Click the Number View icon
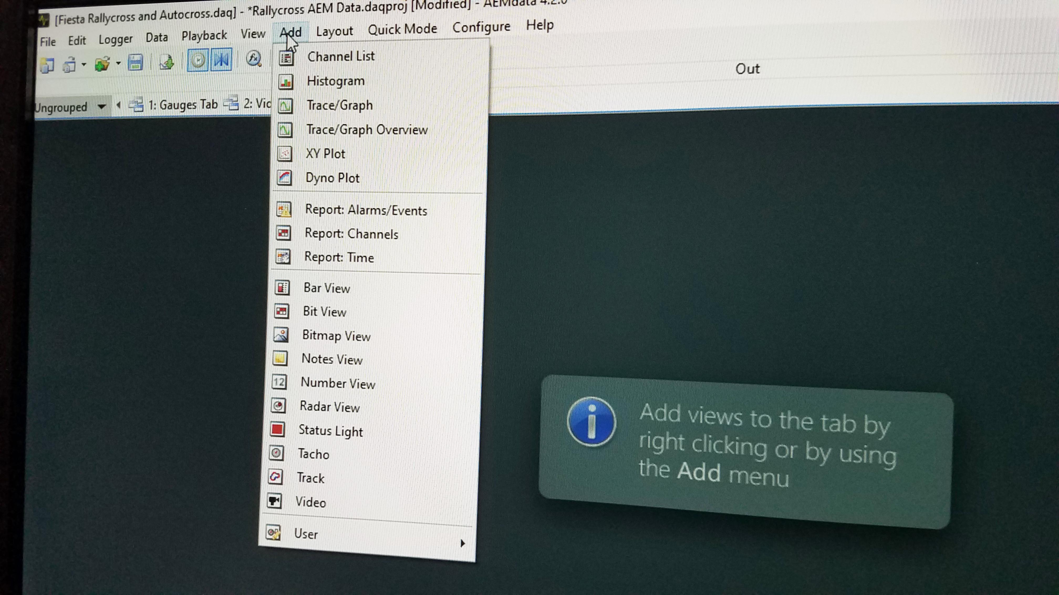This screenshot has width=1059, height=595. pos(279,382)
